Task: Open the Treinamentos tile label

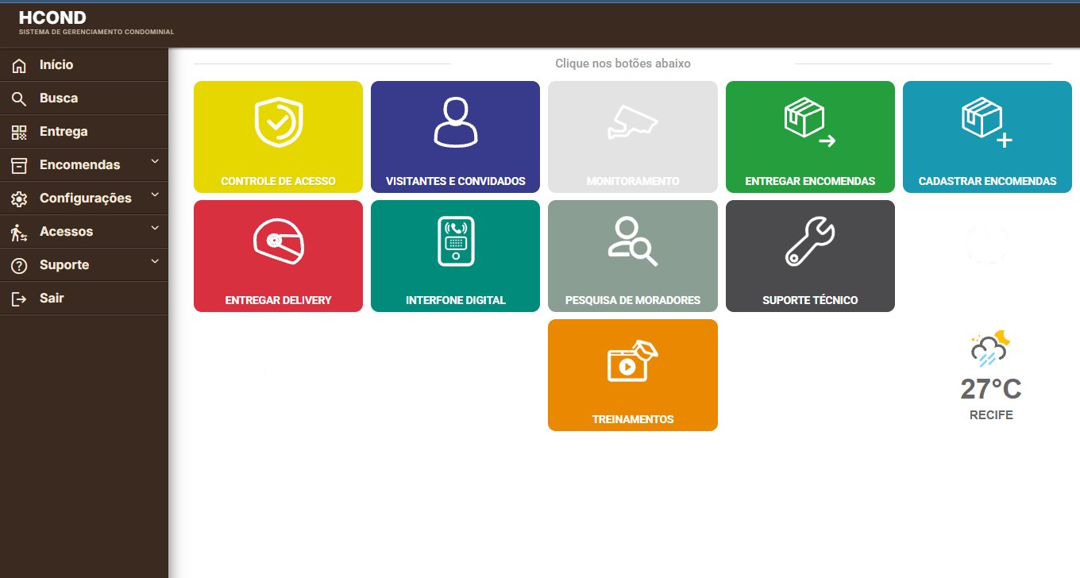Action: click(x=633, y=419)
